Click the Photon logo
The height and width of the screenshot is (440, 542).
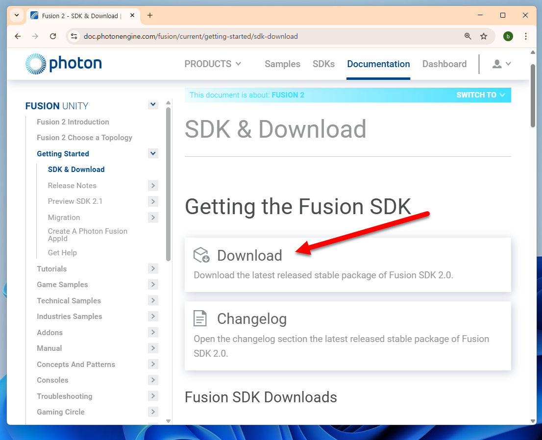(x=64, y=64)
